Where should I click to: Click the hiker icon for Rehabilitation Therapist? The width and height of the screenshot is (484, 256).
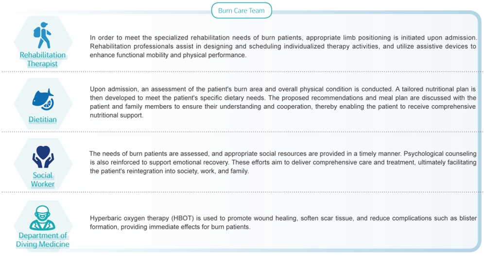(x=42, y=35)
